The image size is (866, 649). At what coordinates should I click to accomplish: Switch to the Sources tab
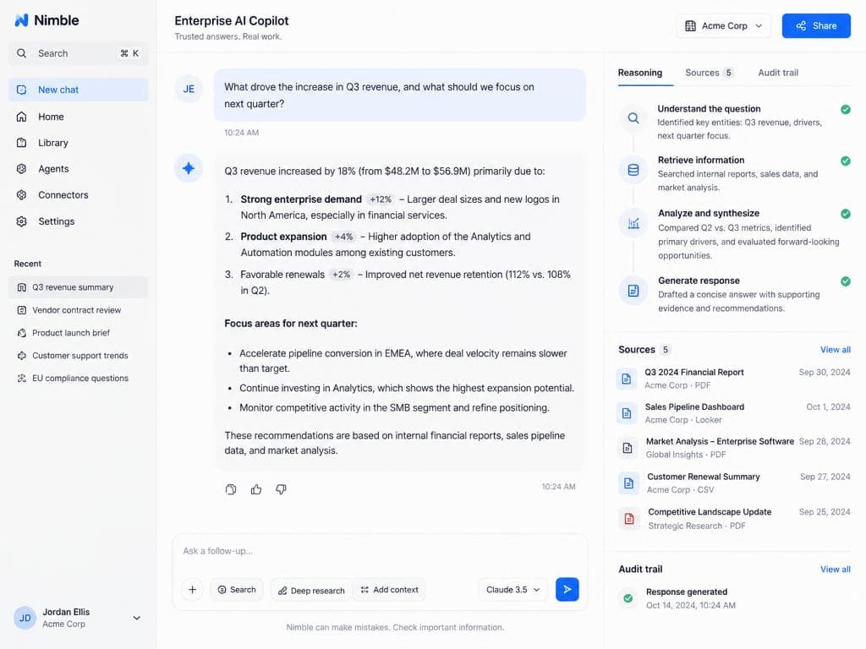click(x=710, y=73)
